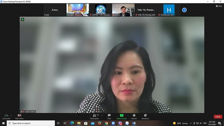Select the Vietrade participant thumbnail
224x126 pixels.
coord(78,10)
